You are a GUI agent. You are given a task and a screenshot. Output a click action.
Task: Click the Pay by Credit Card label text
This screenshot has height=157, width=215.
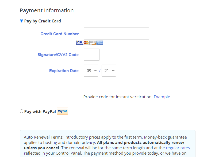[x=43, y=21]
